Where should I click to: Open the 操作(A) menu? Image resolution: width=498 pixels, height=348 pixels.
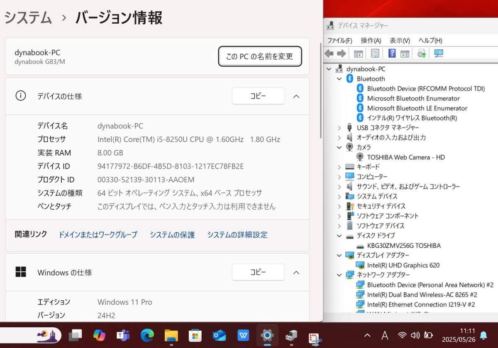click(371, 41)
